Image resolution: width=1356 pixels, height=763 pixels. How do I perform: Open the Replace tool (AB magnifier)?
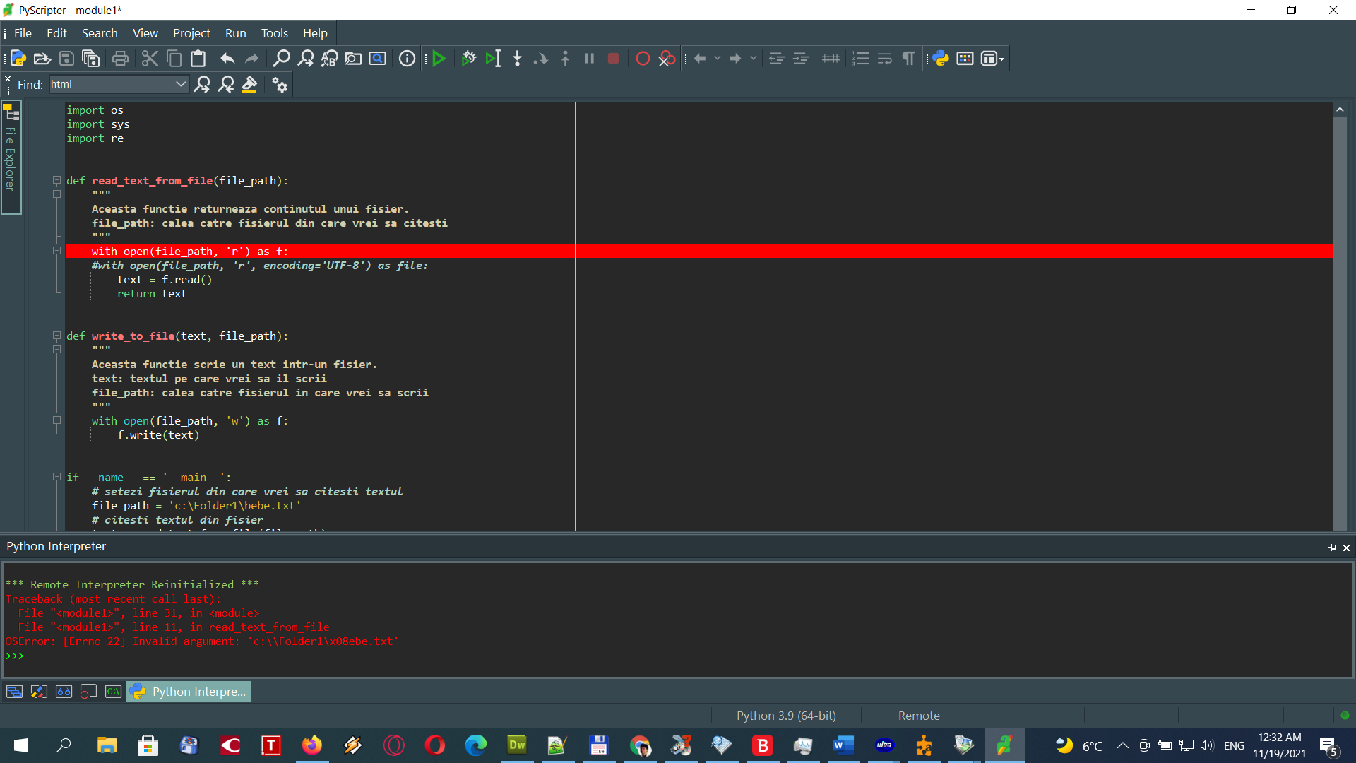(x=330, y=59)
